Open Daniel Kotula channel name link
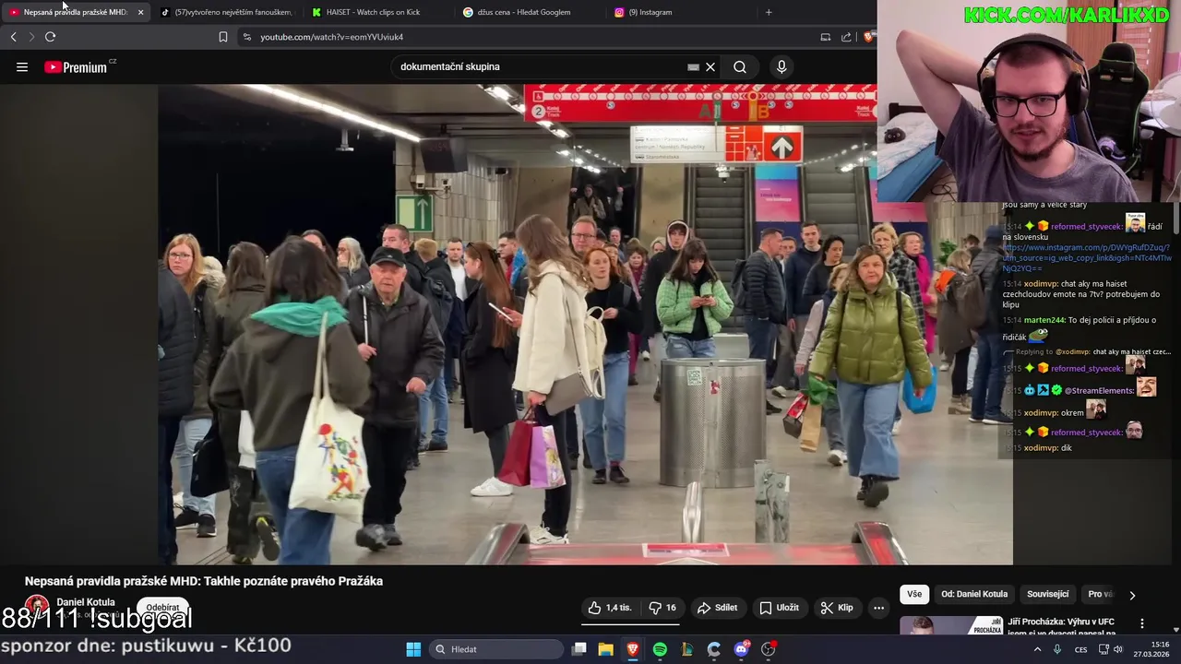This screenshot has width=1181, height=664. 86,602
